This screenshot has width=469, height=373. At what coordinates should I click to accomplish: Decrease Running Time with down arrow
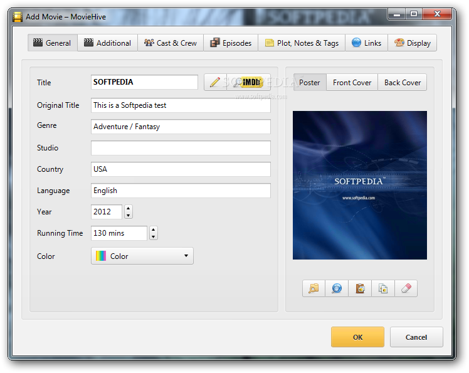pos(154,236)
